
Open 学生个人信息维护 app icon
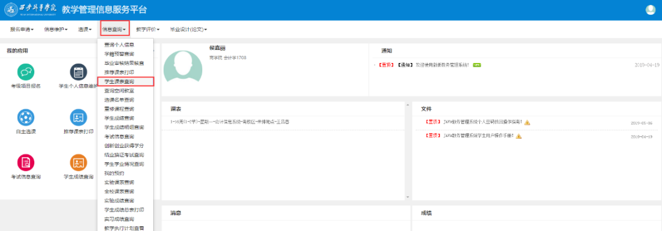[78, 72]
